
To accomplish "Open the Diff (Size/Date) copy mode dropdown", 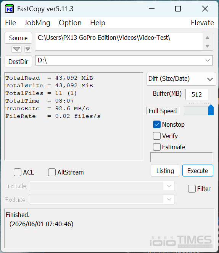I will pyautogui.click(x=181, y=79).
